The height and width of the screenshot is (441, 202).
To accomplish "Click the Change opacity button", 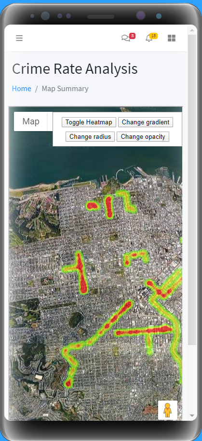I will [x=143, y=137].
